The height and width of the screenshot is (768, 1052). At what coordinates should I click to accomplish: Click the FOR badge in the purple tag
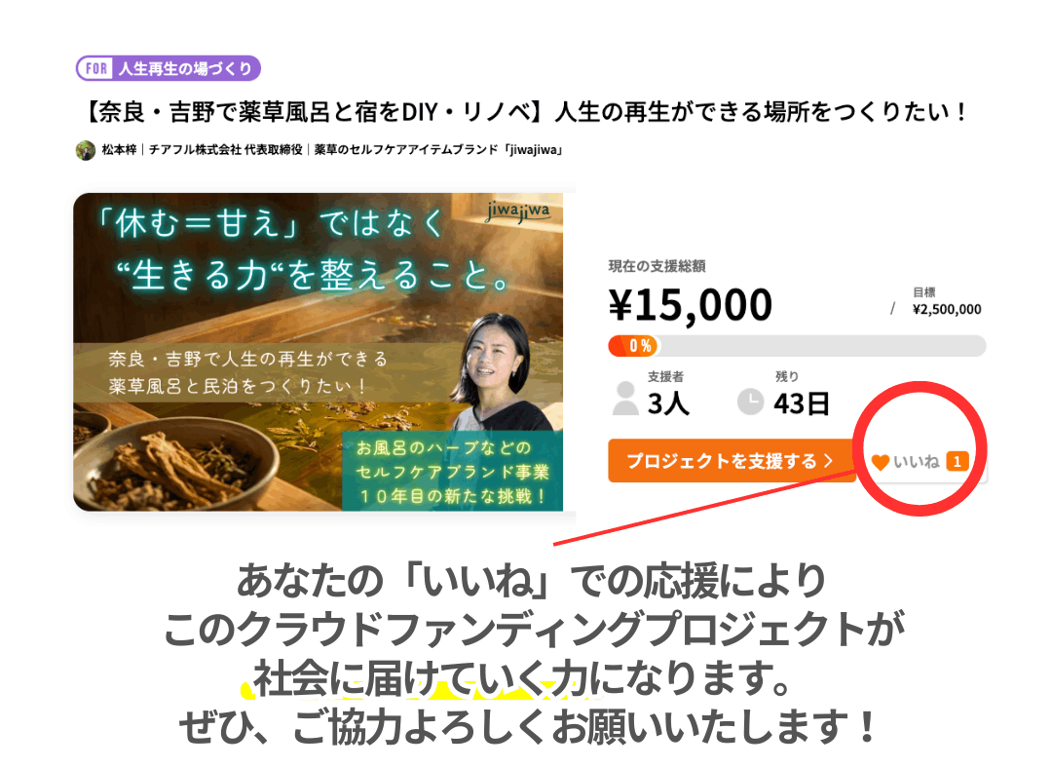point(96,68)
